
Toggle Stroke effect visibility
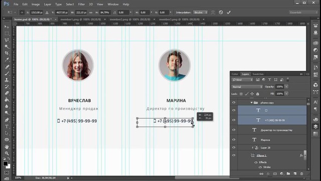tap(260, 167)
